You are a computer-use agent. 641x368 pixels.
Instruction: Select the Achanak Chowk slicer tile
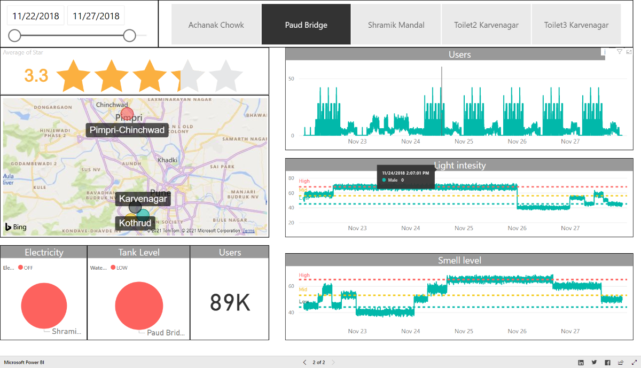pos(216,25)
